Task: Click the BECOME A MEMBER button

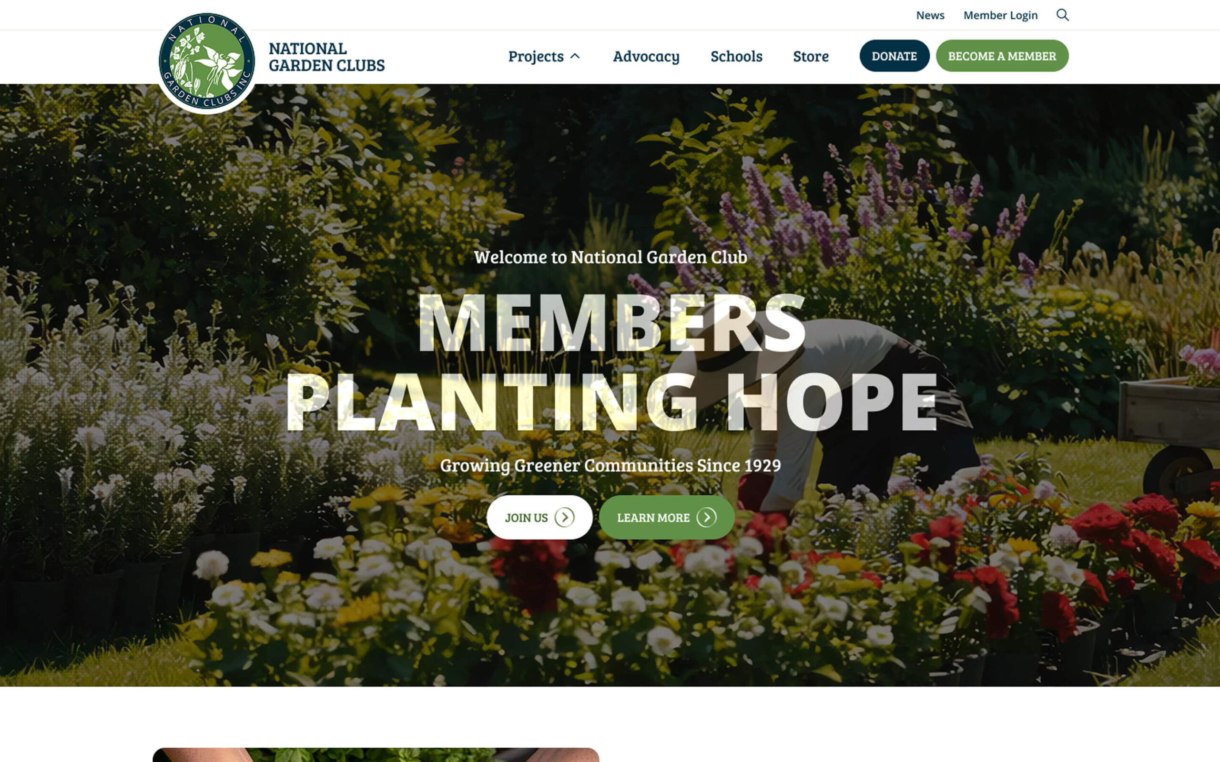Action: (x=1002, y=56)
